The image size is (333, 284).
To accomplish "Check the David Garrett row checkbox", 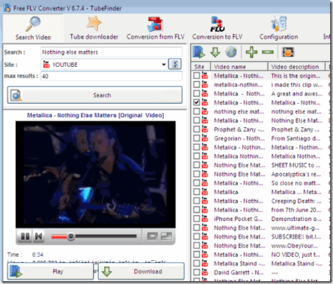I will point(196,273).
